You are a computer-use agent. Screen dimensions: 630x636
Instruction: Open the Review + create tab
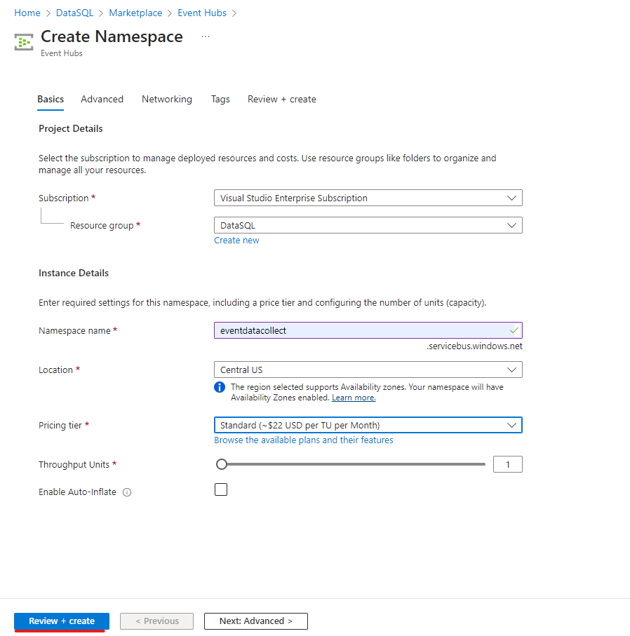coord(282,99)
